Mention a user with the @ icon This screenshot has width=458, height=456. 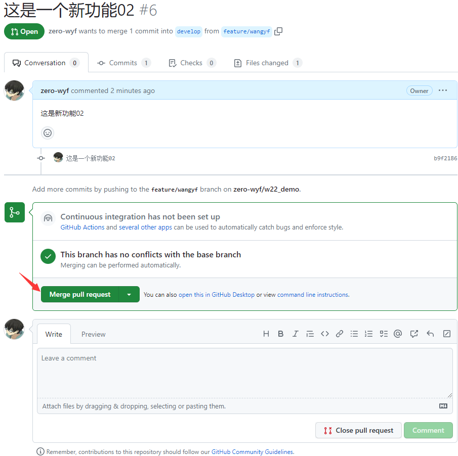pyautogui.click(x=398, y=334)
